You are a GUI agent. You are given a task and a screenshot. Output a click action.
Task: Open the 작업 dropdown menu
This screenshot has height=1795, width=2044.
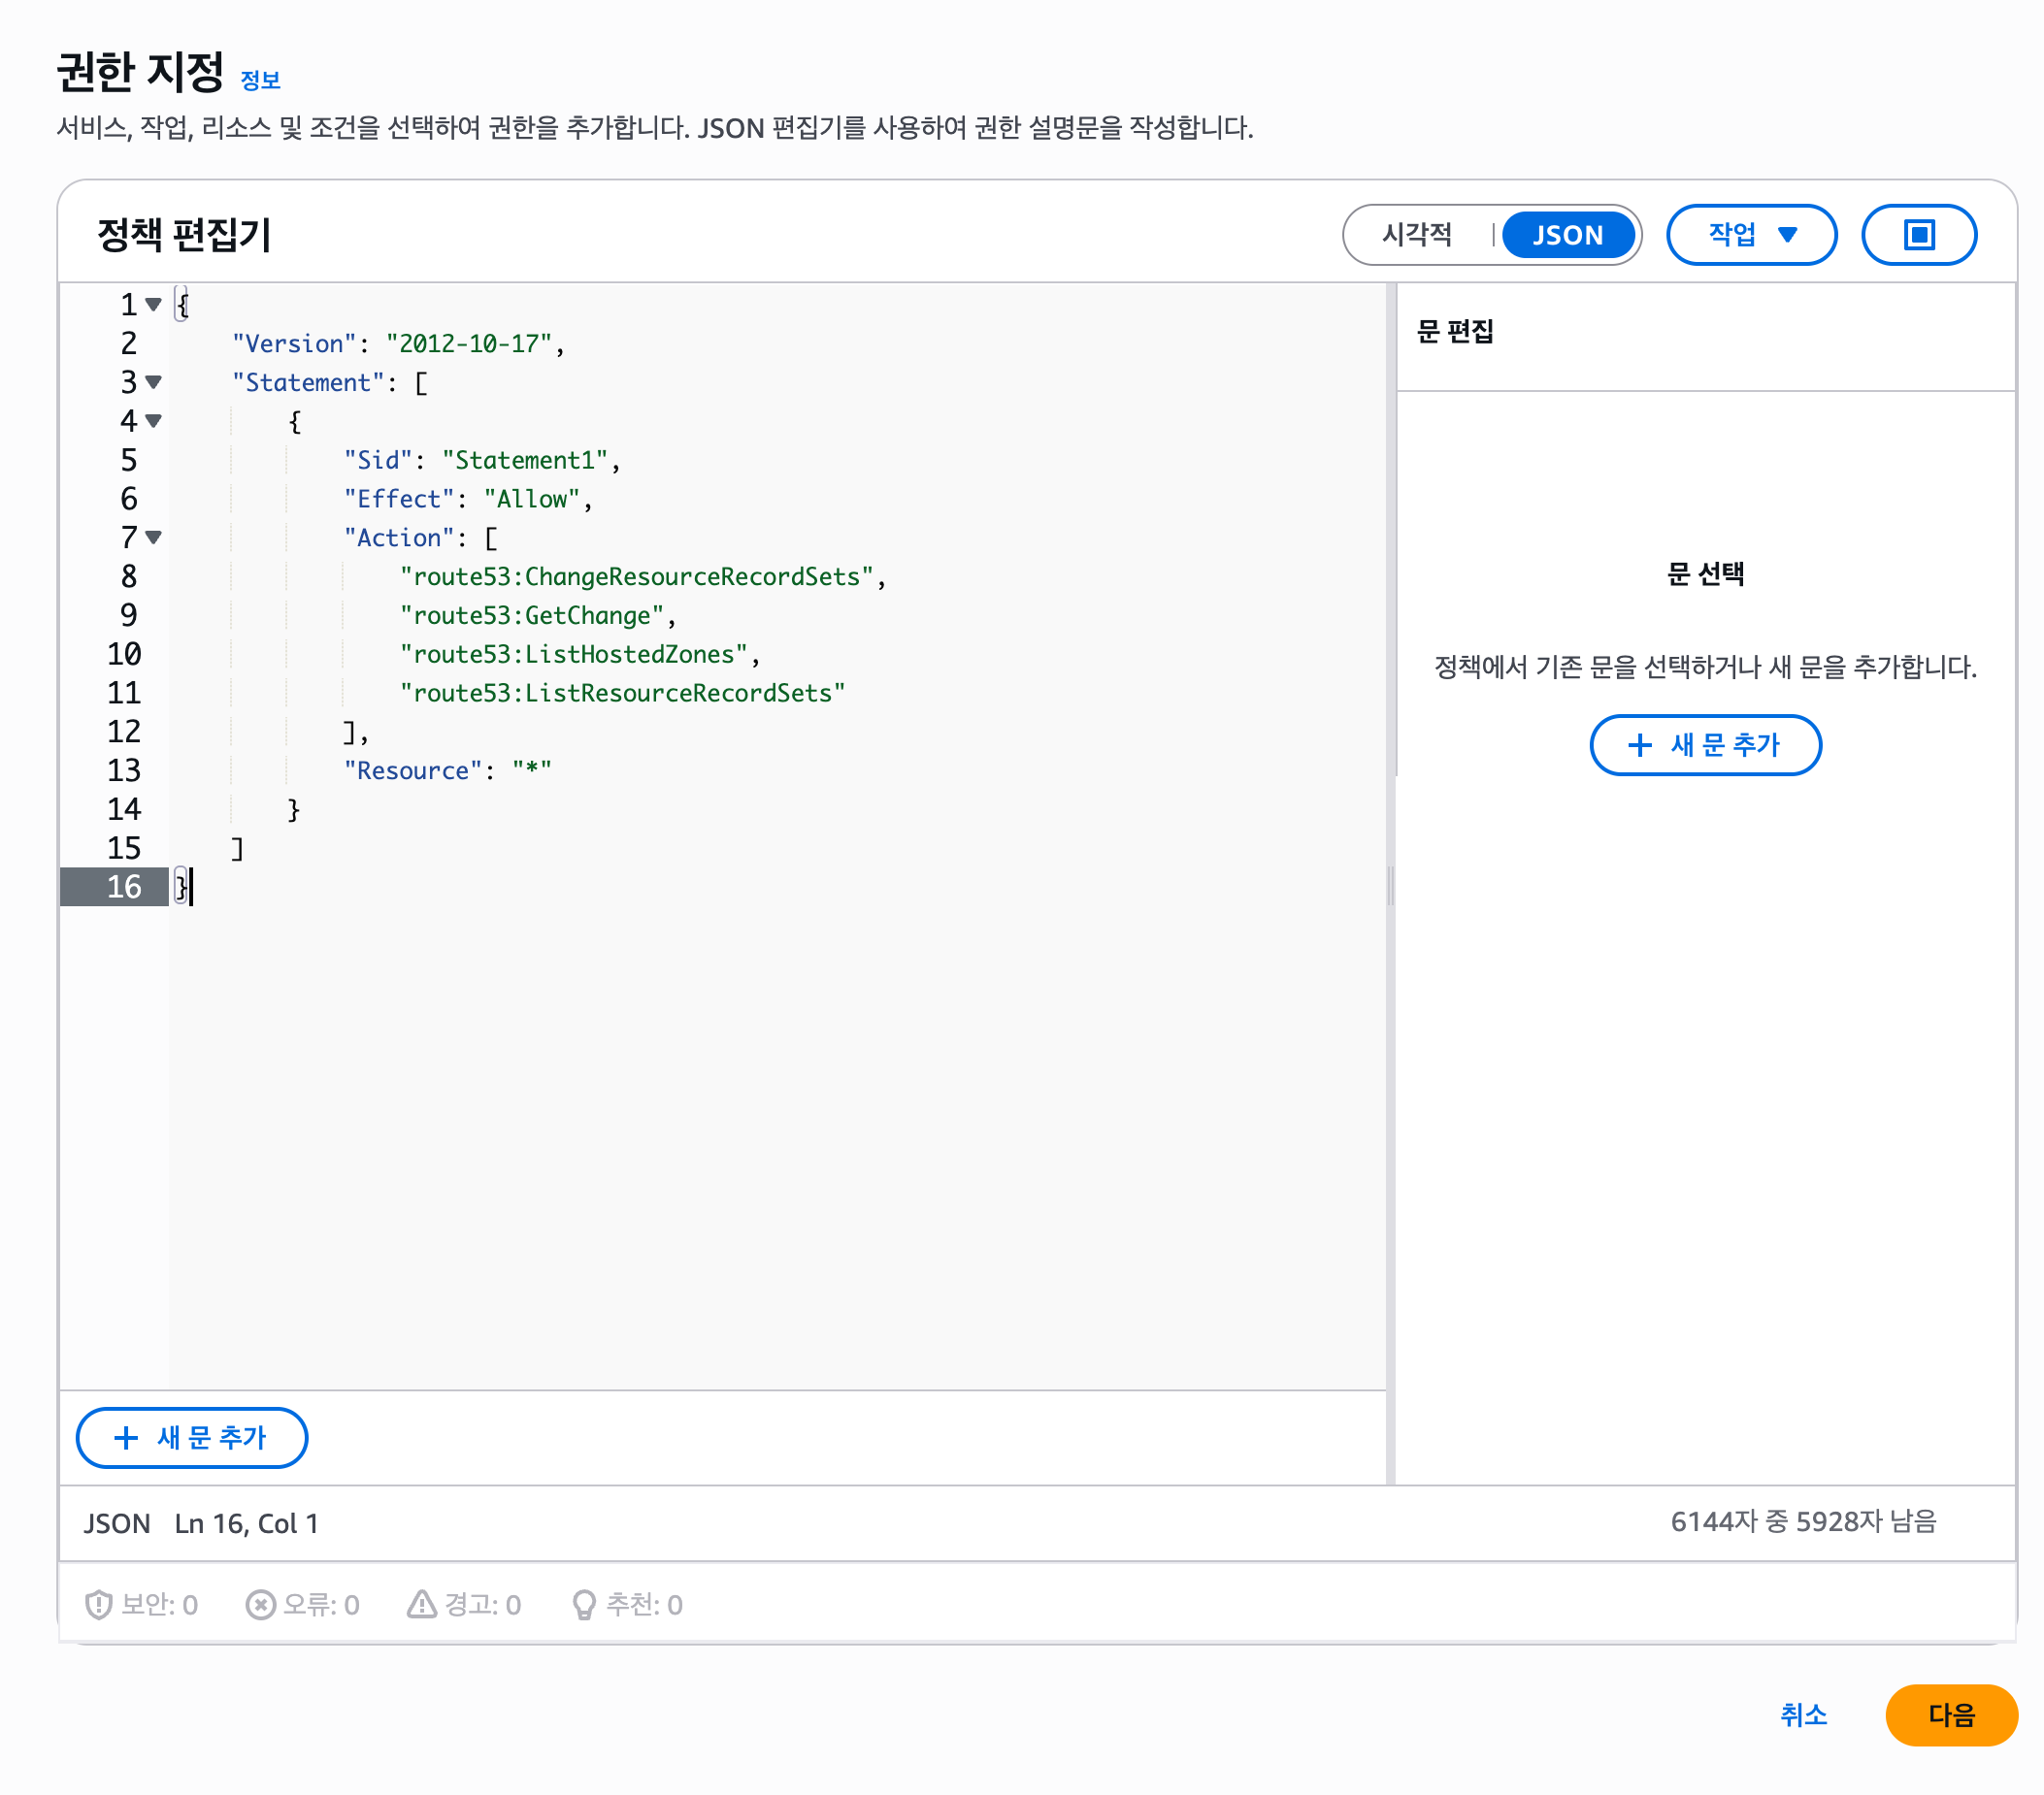1750,235
